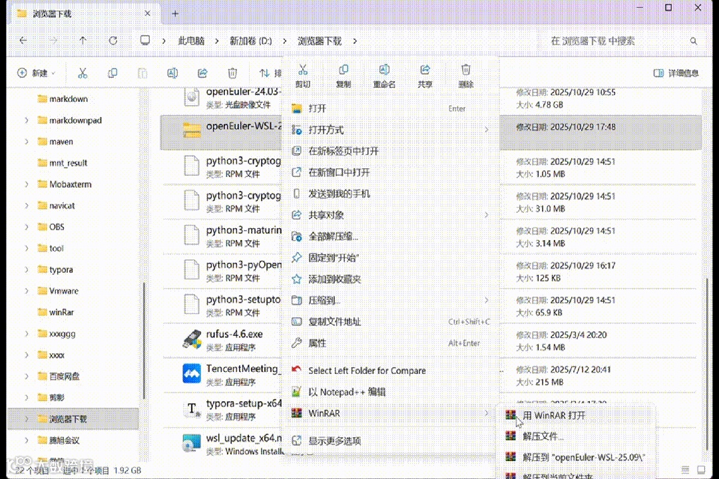The width and height of the screenshot is (719, 479).
Task: Click the 排序 sort button
Action: 270,73
